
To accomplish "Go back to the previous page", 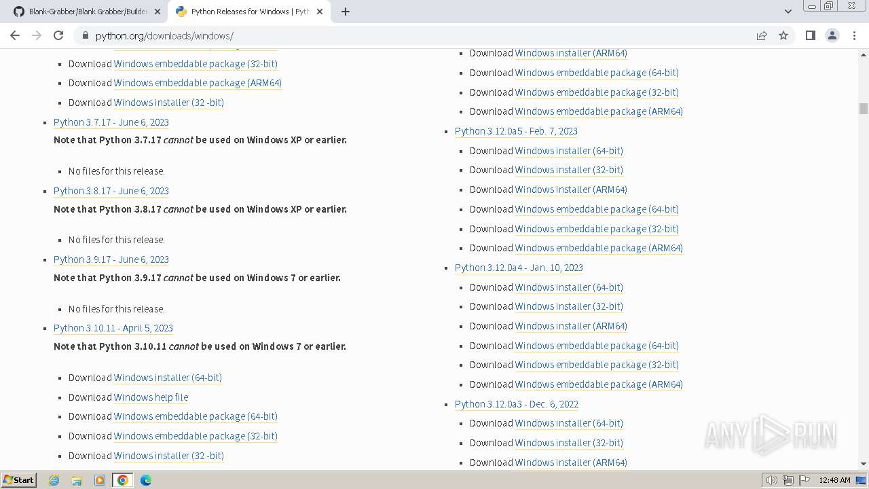I will coord(15,35).
